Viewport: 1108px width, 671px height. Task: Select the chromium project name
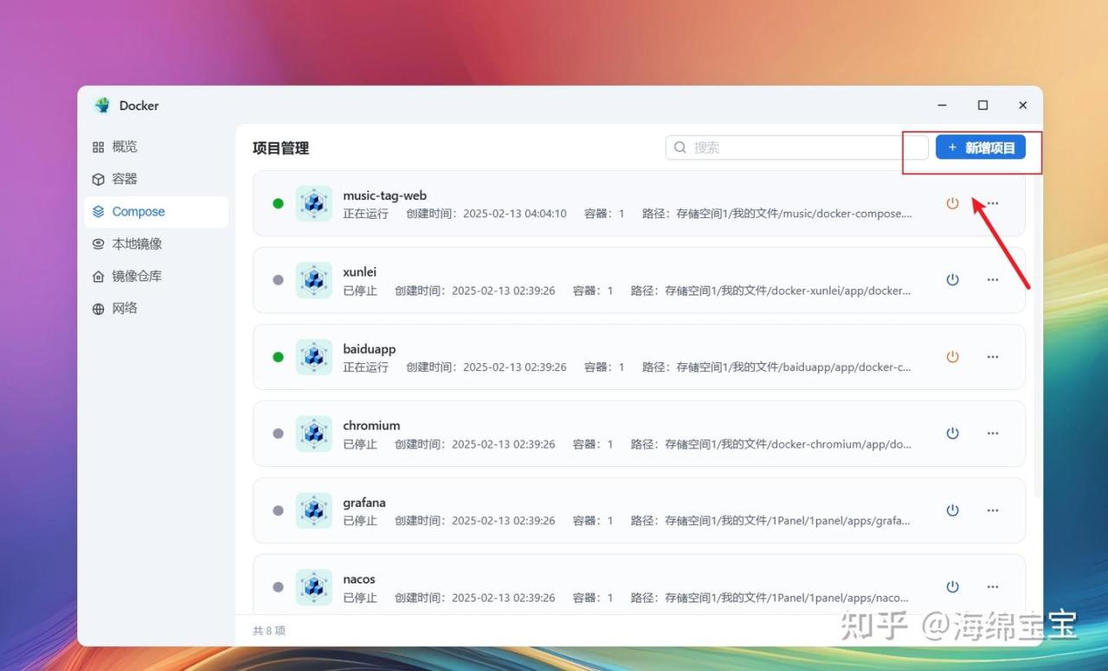(371, 425)
